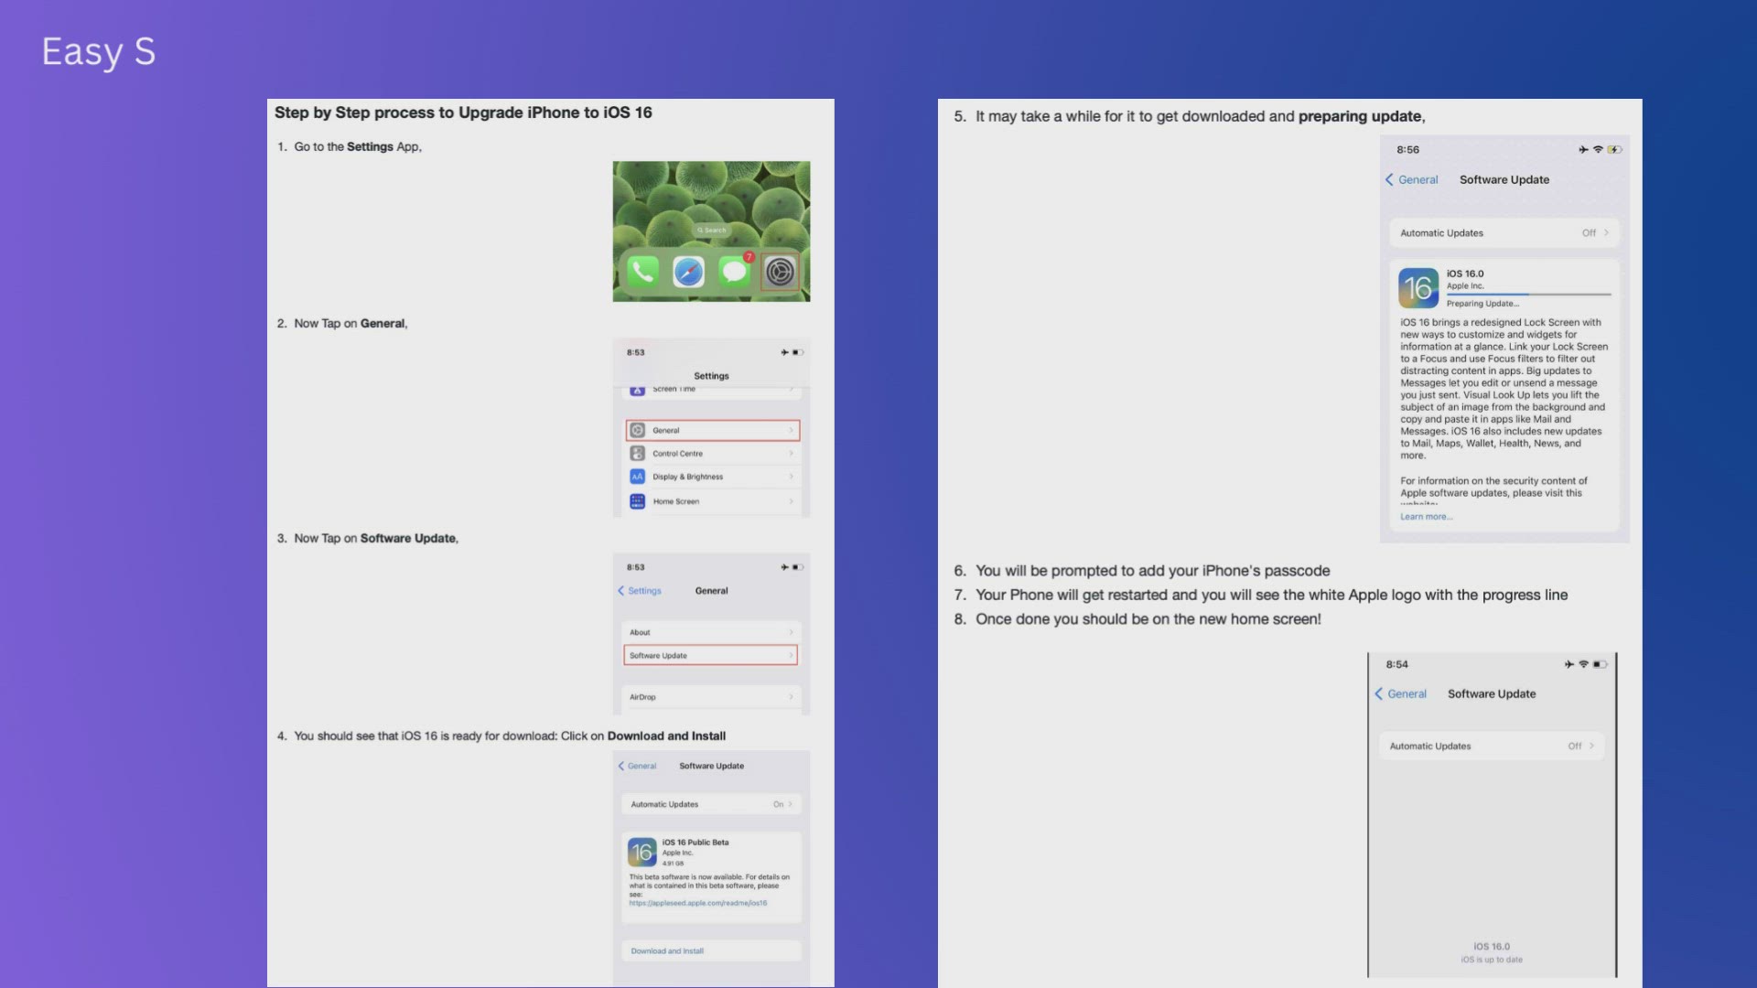
Task: Tap General back link in step 4 screen
Action: [x=638, y=767]
